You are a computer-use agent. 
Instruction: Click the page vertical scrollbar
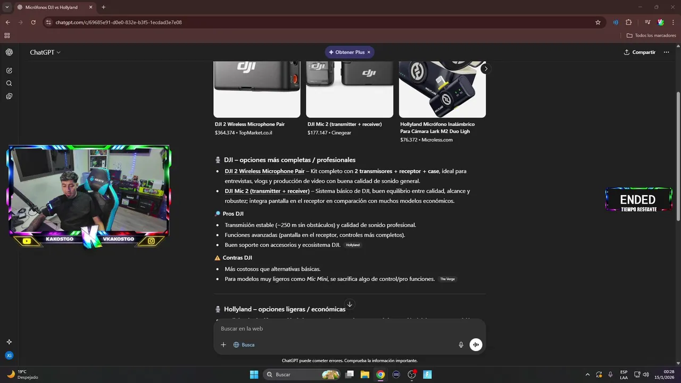click(x=678, y=157)
